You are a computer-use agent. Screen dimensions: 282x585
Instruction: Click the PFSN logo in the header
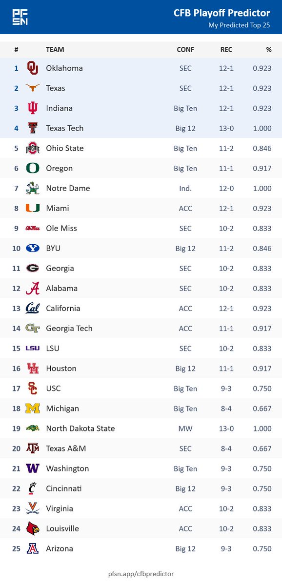pyautogui.click(x=20, y=18)
